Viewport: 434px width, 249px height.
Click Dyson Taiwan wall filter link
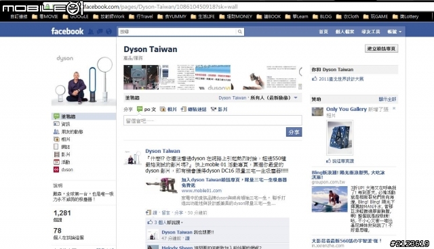pos(232,97)
